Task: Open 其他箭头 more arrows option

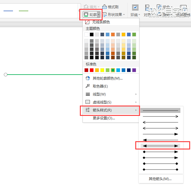Action: (160, 179)
